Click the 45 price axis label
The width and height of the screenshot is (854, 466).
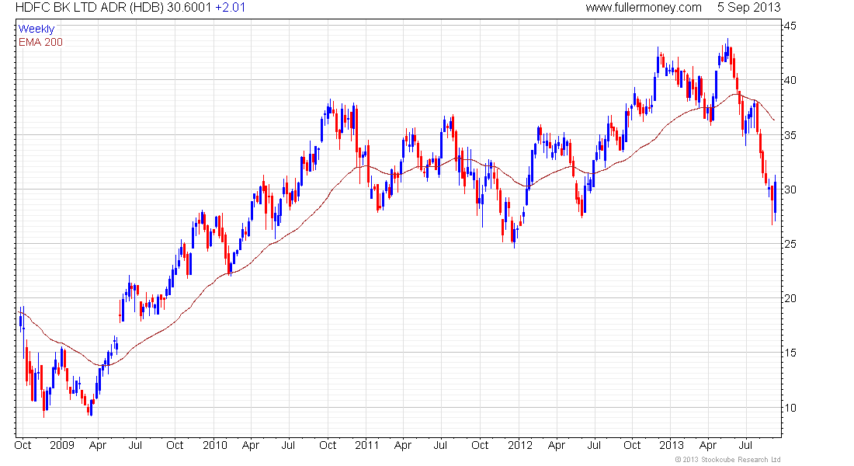tap(789, 26)
